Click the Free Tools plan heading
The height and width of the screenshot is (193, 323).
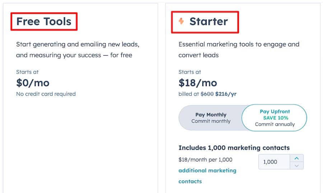pyautogui.click(x=44, y=22)
